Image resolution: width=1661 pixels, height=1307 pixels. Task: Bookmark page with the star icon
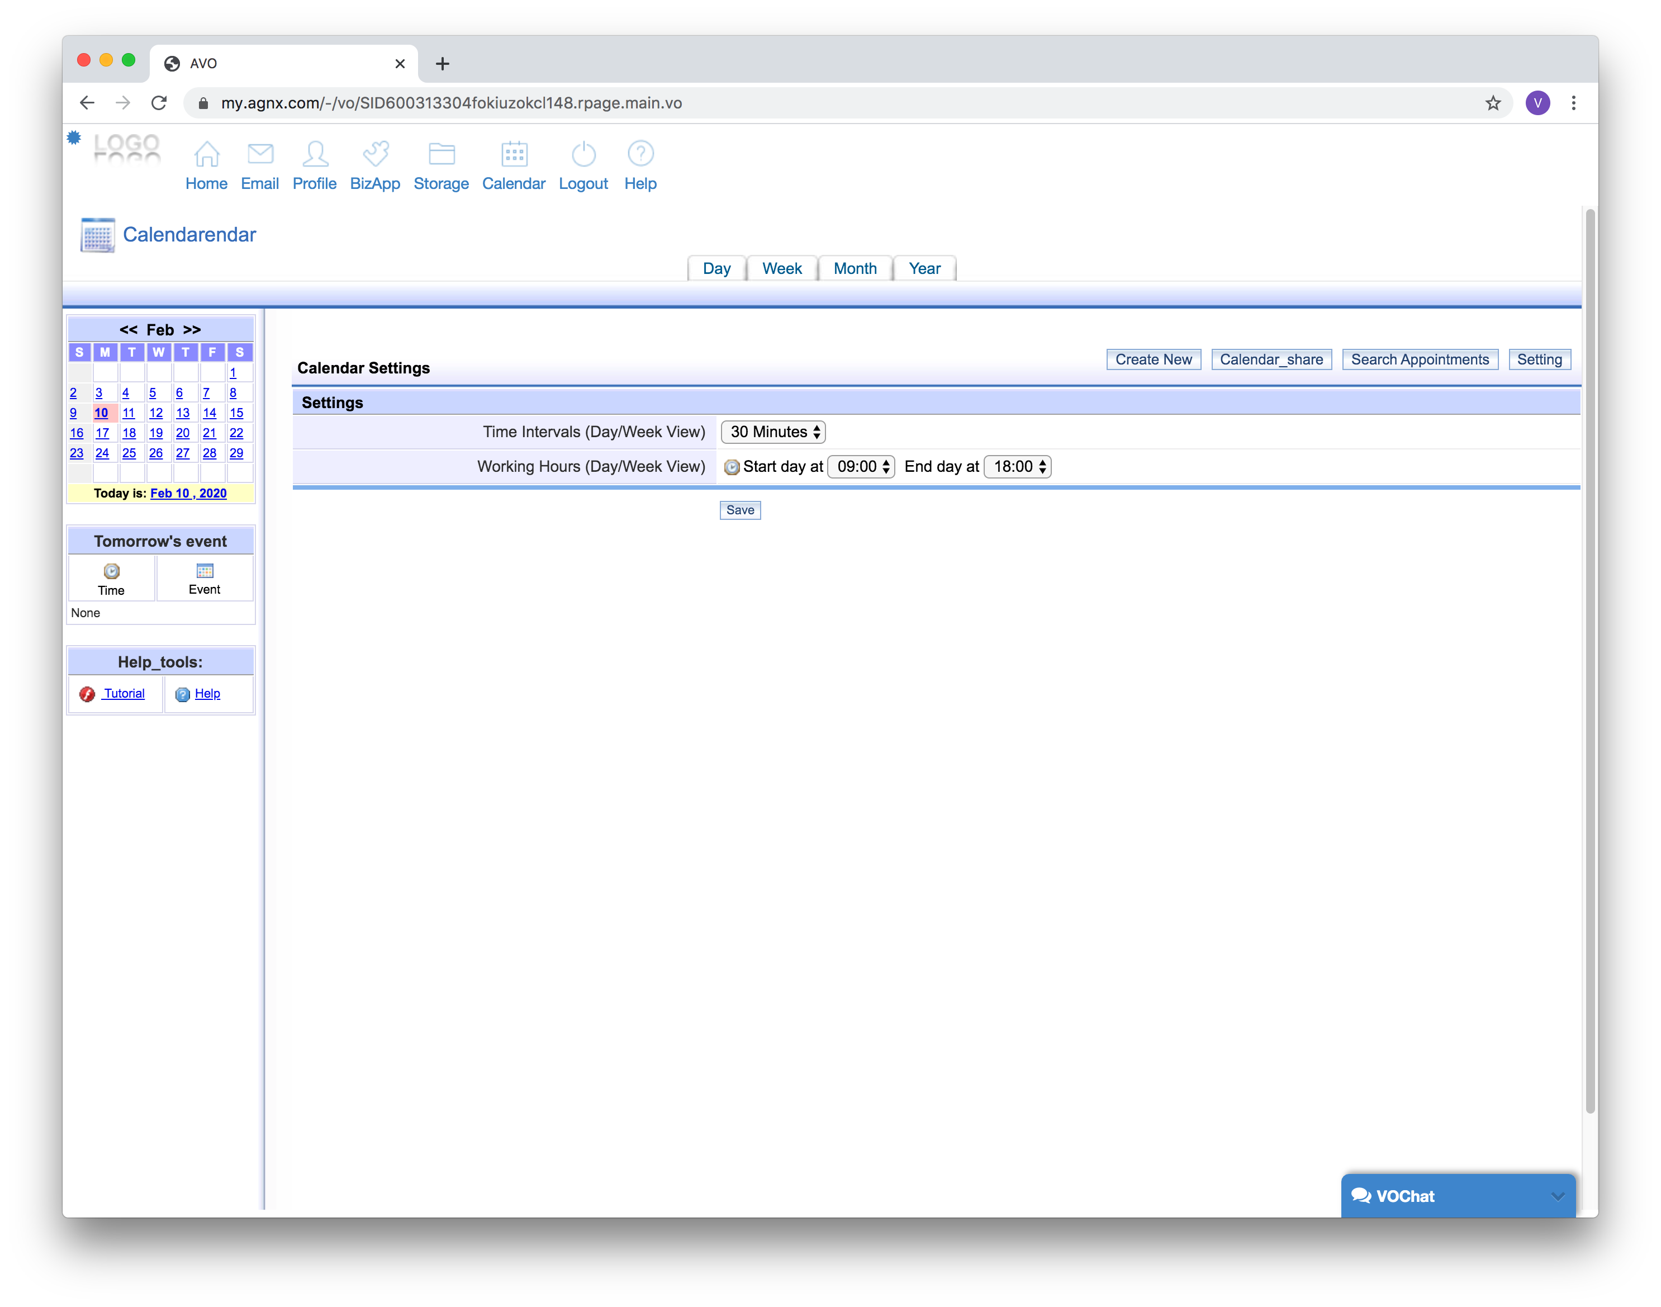coord(1493,103)
